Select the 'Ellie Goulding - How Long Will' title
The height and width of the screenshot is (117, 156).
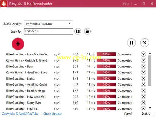coord(26,97)
